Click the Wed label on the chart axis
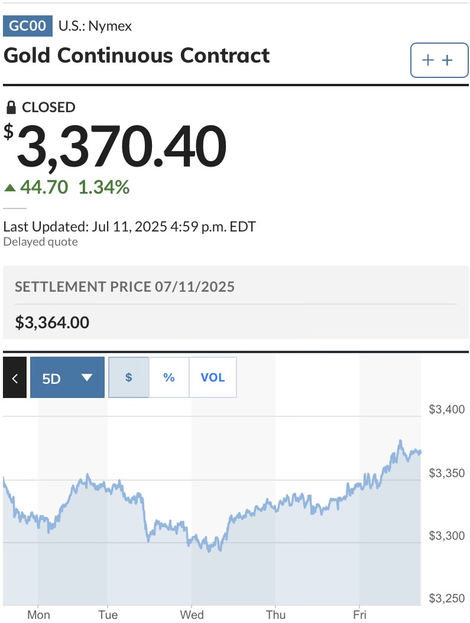Screen dimensions: 470x623 [192, 615]
